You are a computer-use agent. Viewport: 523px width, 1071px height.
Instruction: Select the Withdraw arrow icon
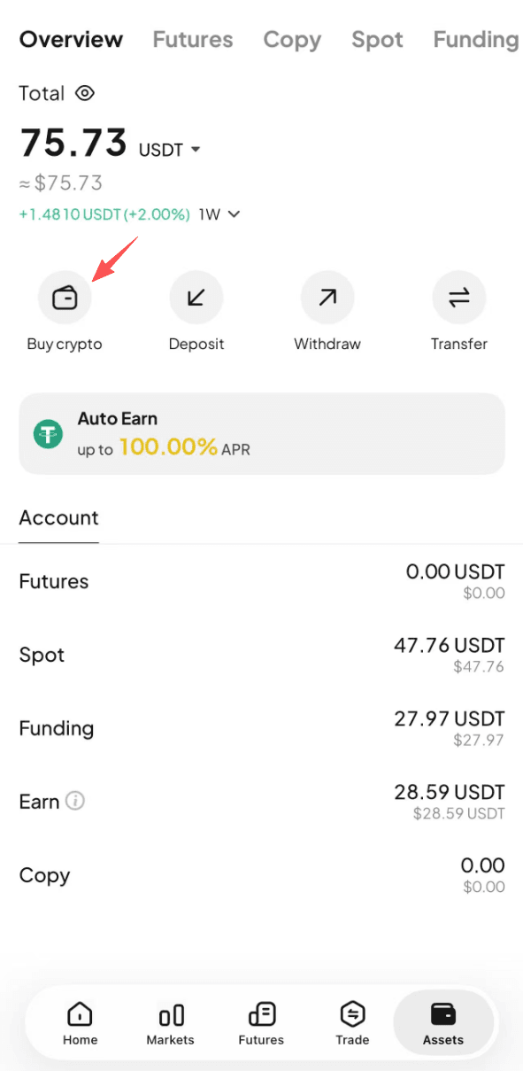[x=327, y=298]
